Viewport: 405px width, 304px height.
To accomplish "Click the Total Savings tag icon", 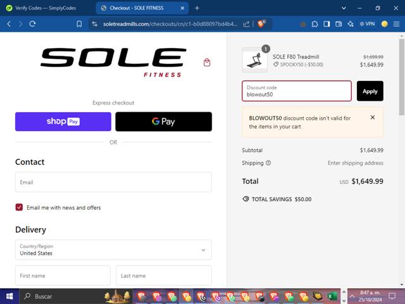I will coord(246,199).
